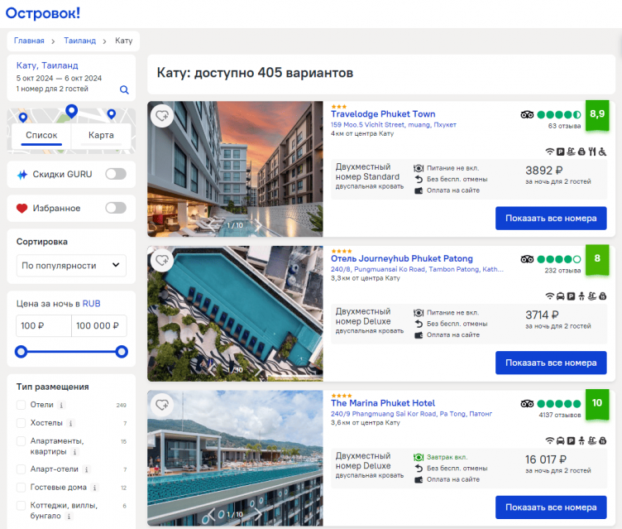Add Journeyhub Phuket Patong to favorites
The width and height of the screenshot is (622, 529).
coord(162,261)
